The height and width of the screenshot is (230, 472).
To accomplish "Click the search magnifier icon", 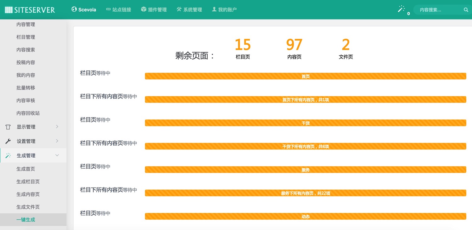I will tap(466, 10).
